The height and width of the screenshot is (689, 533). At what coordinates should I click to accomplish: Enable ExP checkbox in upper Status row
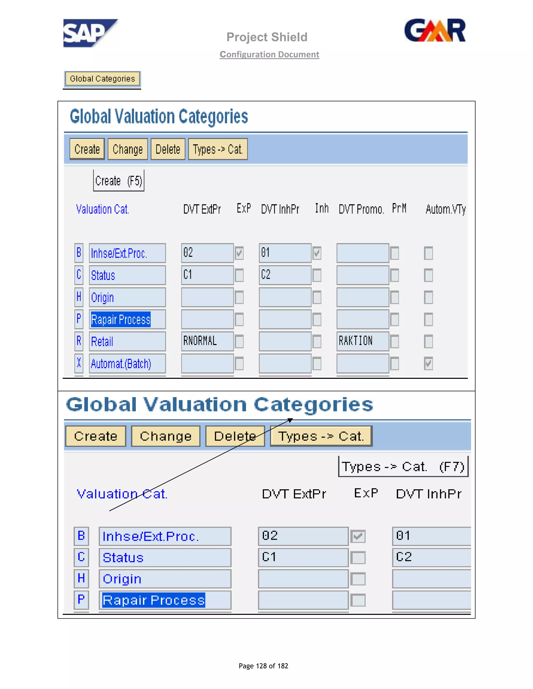(x=239, y=275)
